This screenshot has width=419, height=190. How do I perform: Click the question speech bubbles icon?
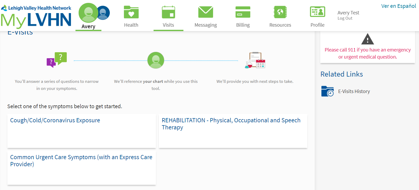(57, 60)
